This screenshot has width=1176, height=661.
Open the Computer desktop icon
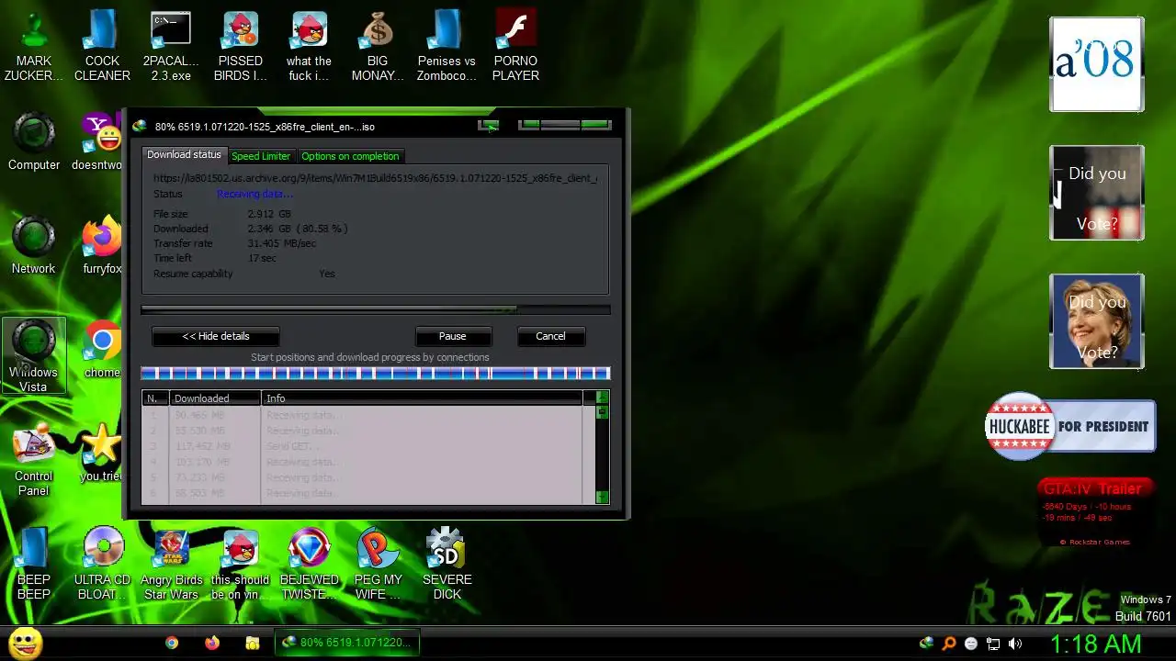point(34,142)
